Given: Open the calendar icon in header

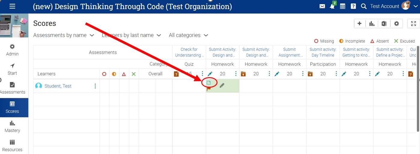Looking at the screenshot, I should pos(342,6).
